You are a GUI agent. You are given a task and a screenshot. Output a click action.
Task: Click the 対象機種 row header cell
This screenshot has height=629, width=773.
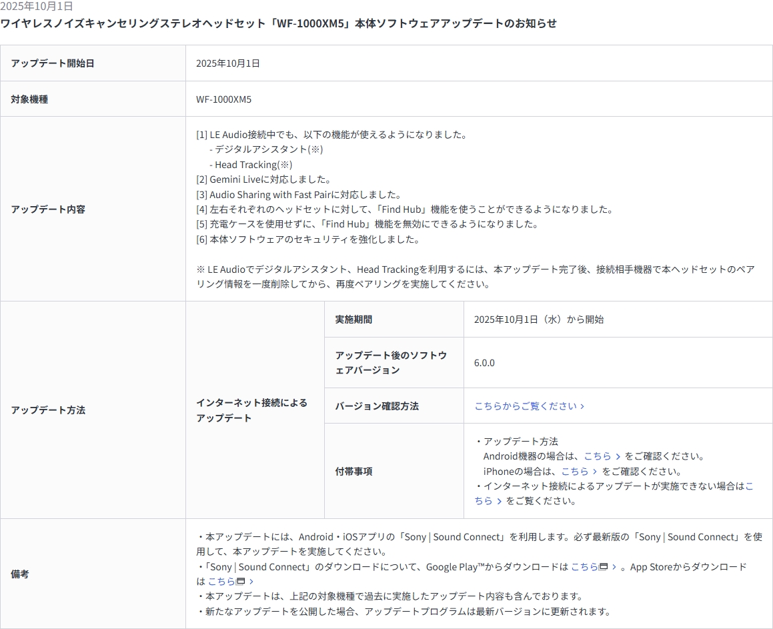click(29, 99)
